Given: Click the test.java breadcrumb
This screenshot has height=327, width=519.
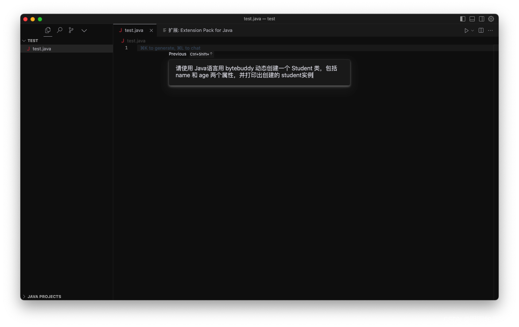Looking at the screenshot, I should [136, 41].
